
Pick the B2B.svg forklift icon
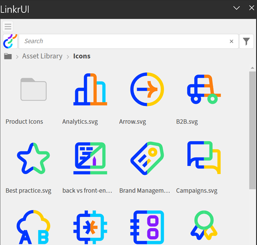tap(204, 89)
